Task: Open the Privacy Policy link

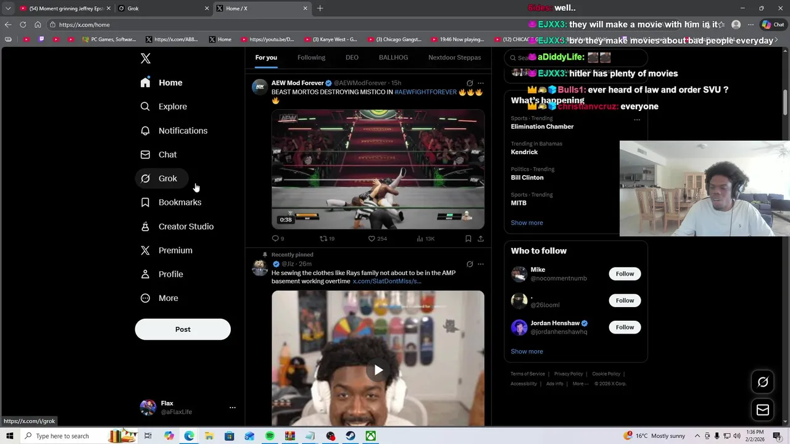Action: 568,374
